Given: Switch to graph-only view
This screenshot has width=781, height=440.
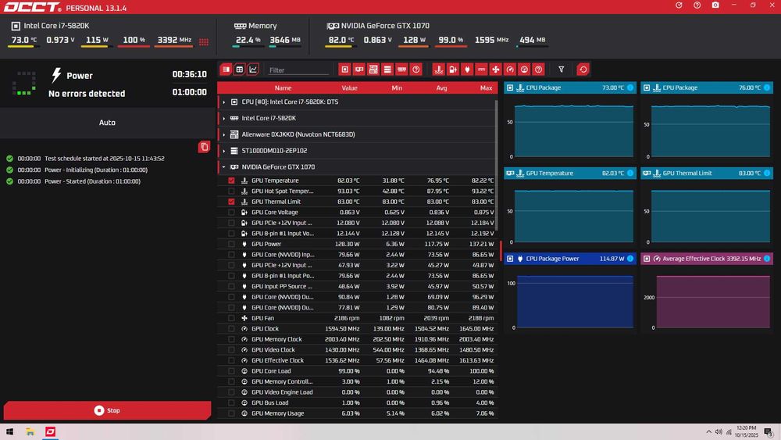Looking at the screenshot, I should [253, 70].
